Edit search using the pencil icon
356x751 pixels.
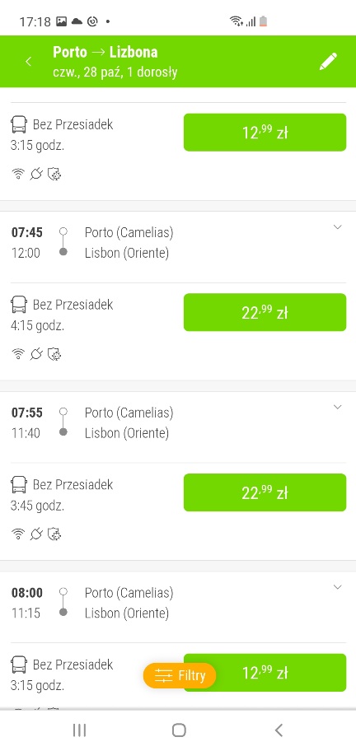pyautogui.click(x=328, y=61)
